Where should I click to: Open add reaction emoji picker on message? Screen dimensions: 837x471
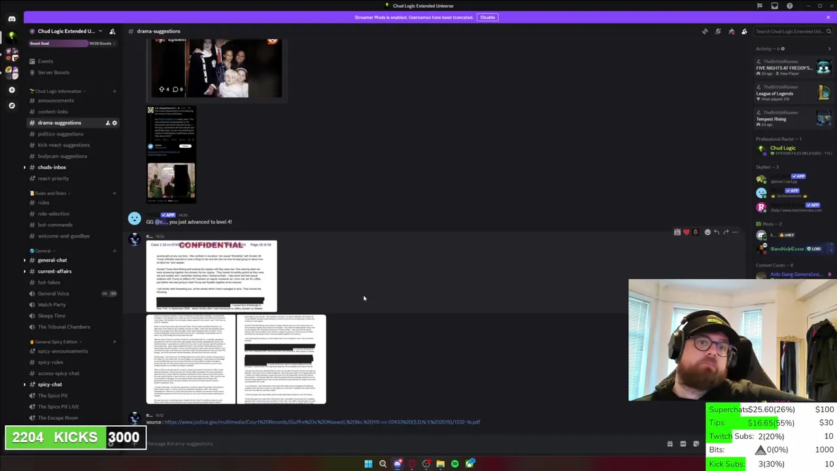pyautogui.click(x=707, y=232)
